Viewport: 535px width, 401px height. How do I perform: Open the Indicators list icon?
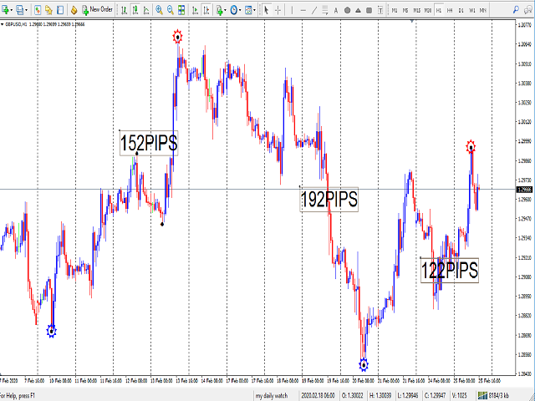pyautogui.click(x=220, y=10)
